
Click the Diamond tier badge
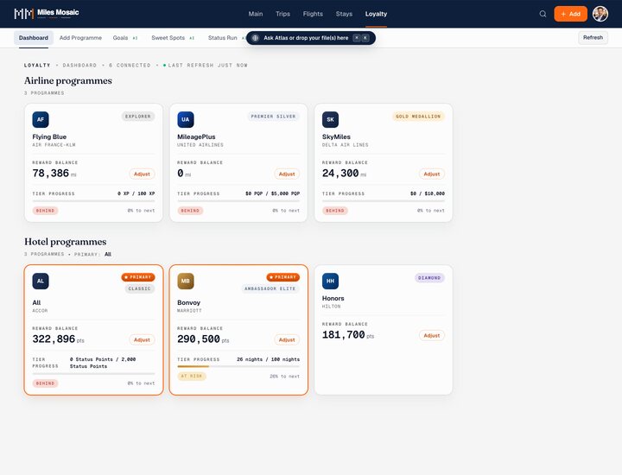pos(429,277)
